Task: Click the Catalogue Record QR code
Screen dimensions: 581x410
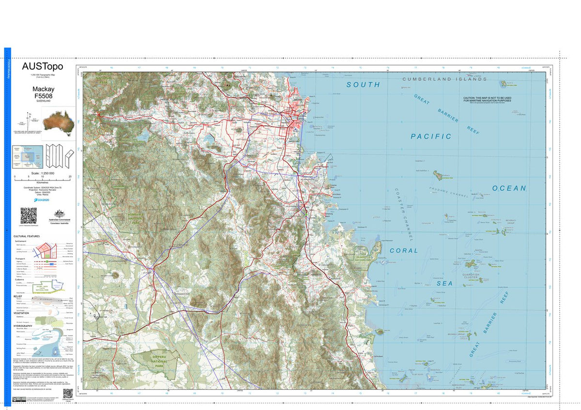Action: 68,393
